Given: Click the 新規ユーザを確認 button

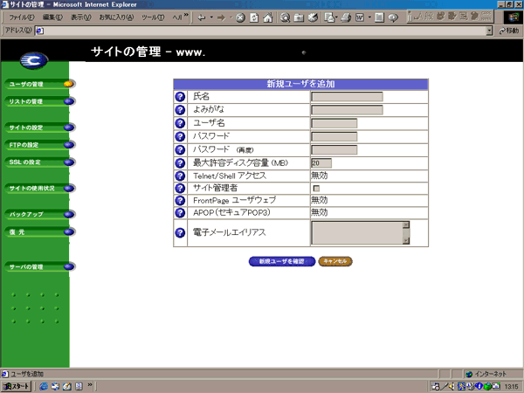Looking at the screenshot, I should coord(281,261).
